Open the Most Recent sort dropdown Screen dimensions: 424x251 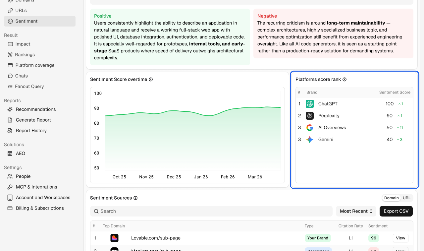pos(356,211)
